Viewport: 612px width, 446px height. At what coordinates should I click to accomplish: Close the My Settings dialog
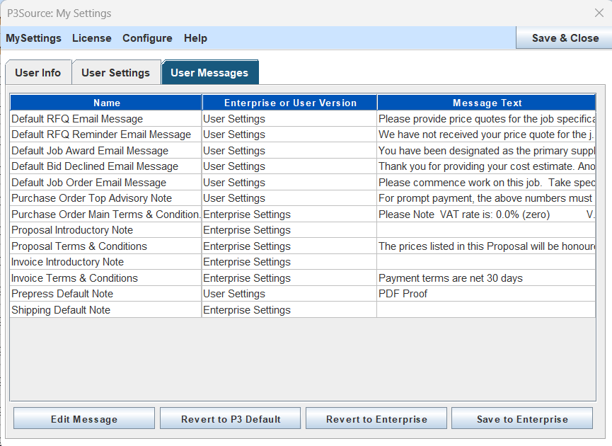(x=599, y=12)
